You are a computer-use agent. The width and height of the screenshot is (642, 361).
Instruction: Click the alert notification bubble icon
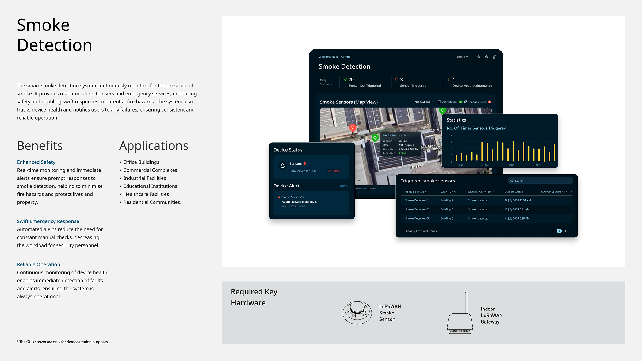click(495, 57)
